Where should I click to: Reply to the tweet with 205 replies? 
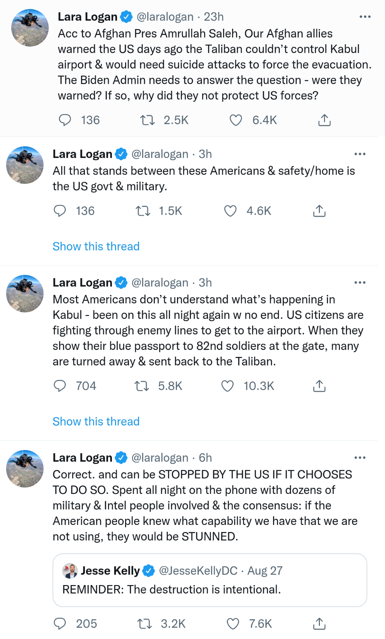coord(60,624)
